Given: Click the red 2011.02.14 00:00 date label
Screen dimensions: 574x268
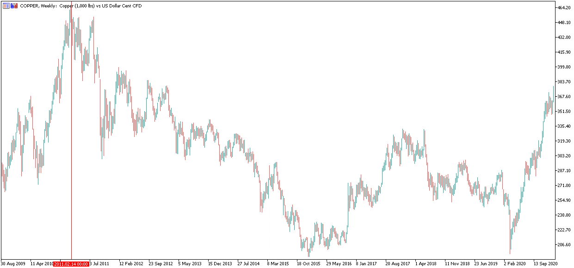Looking at the screenshot, I should 71,264.
